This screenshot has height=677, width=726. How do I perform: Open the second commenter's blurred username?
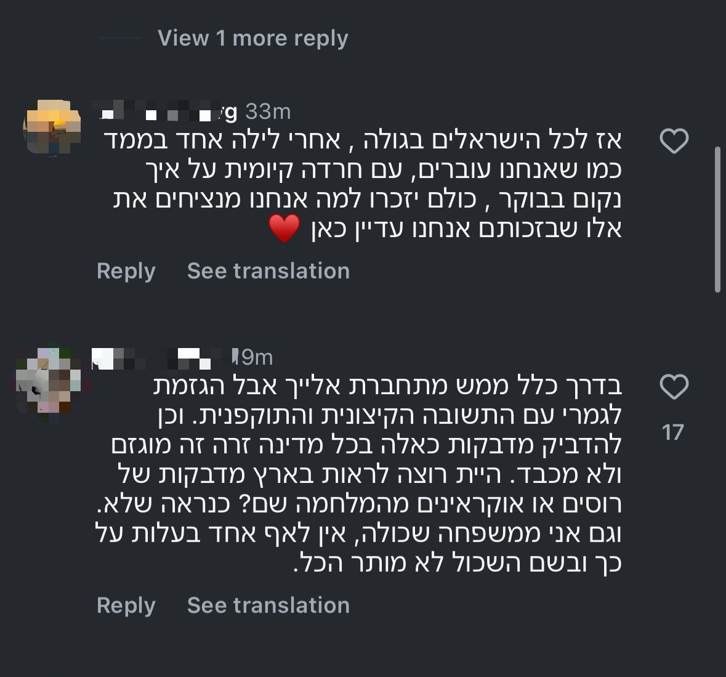[160, 357]
